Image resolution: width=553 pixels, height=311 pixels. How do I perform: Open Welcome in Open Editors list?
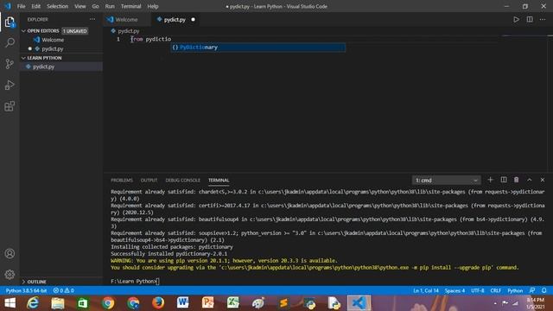click(53, 40)
